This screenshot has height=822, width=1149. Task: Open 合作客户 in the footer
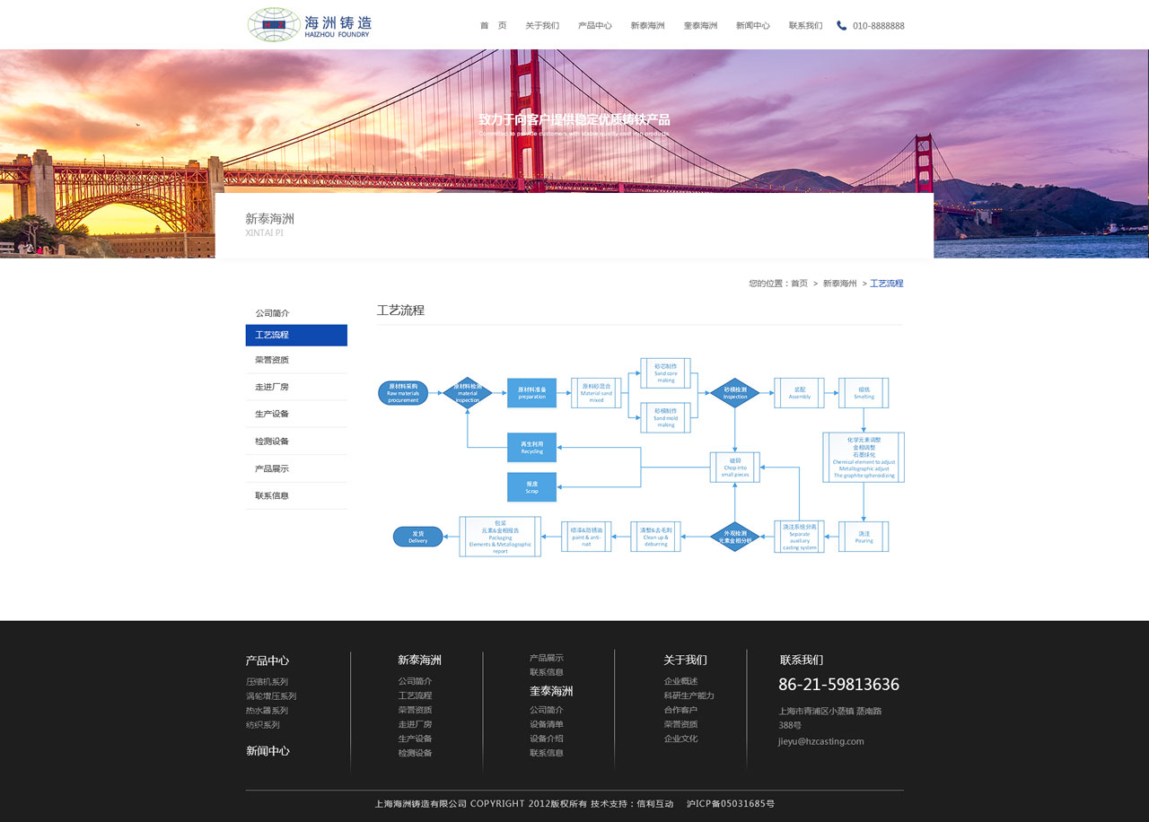tap(681, 711)
